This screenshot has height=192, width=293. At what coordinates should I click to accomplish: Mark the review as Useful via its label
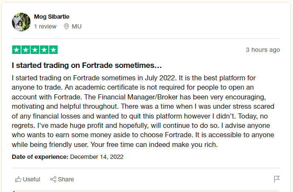32,179
